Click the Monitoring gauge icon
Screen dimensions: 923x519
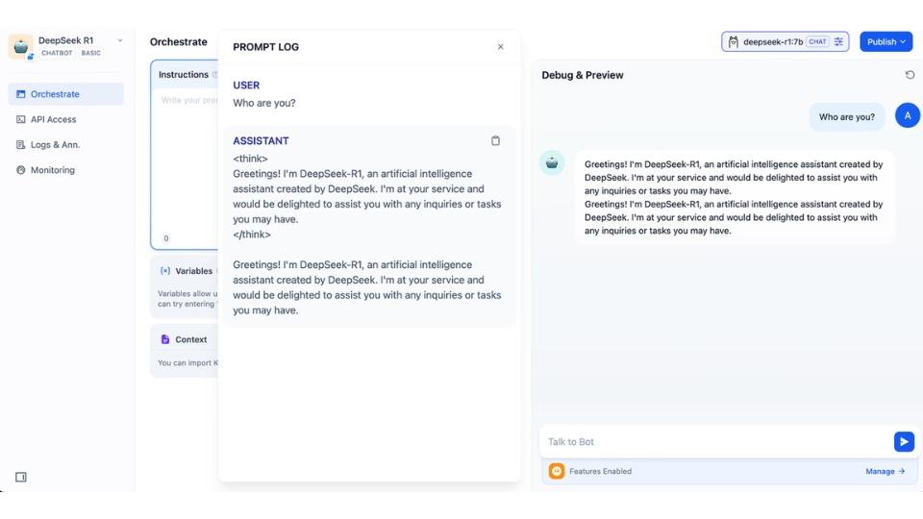coord(20,170)
